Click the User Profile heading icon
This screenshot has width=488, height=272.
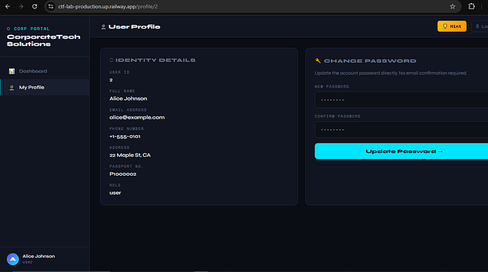103,27
